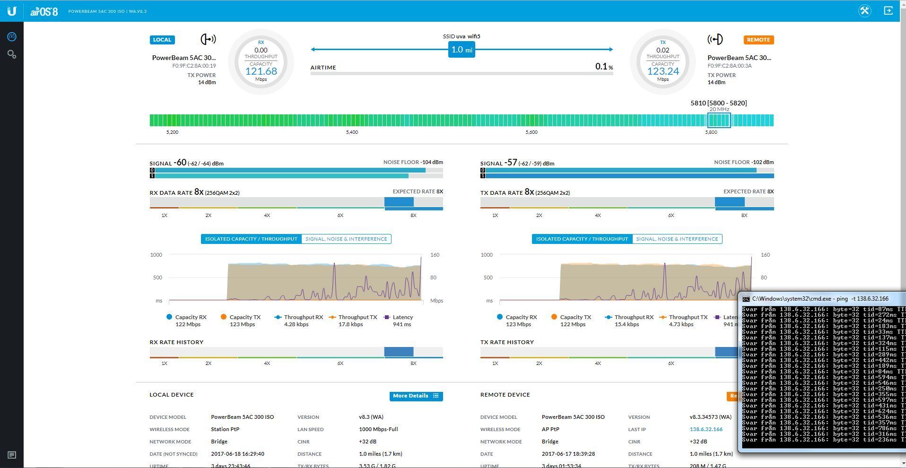The height and width of the screenshot is (468, 906).
Task: Open the settings gears icon in sidebar
Action: (x=12, y=54)
